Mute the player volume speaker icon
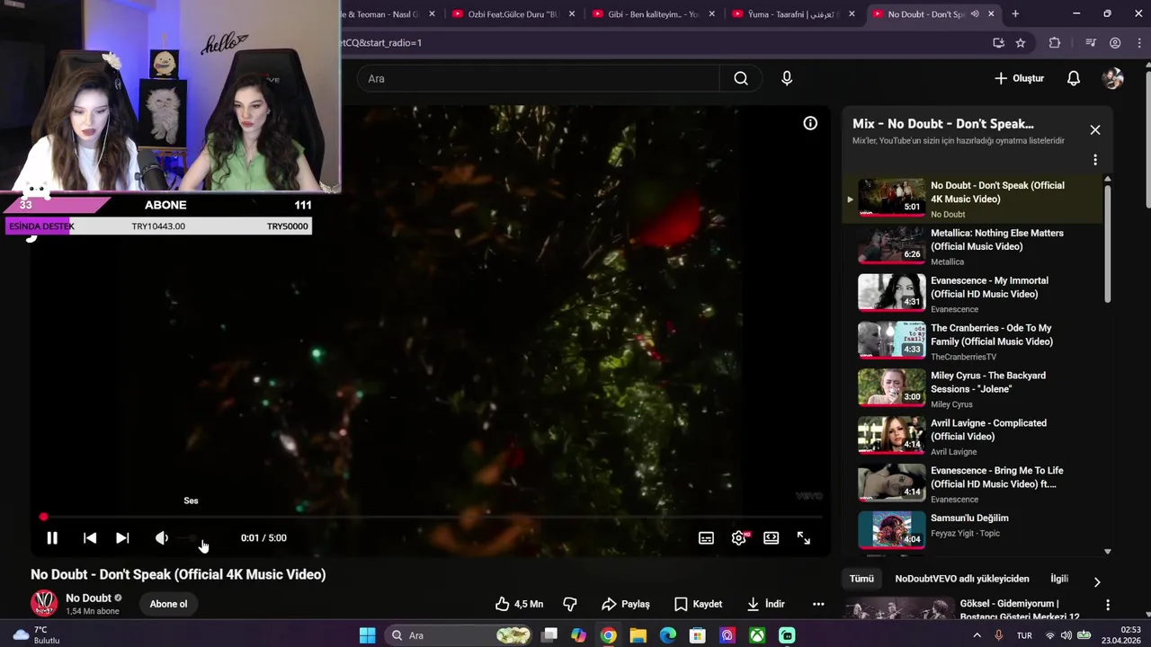1151x647 pixels. click(x=162, y=537)
